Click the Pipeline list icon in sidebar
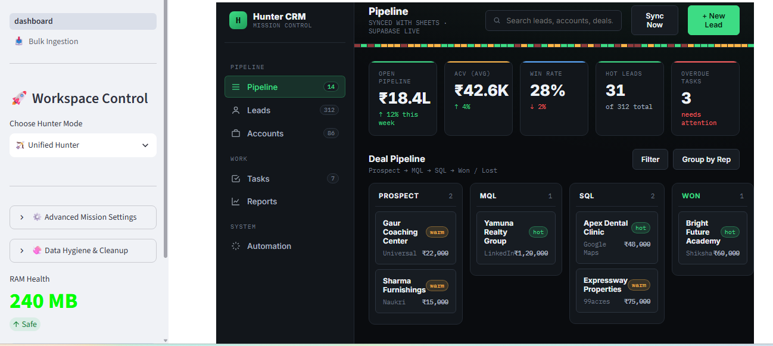773x346 pixels. [236, 87]
